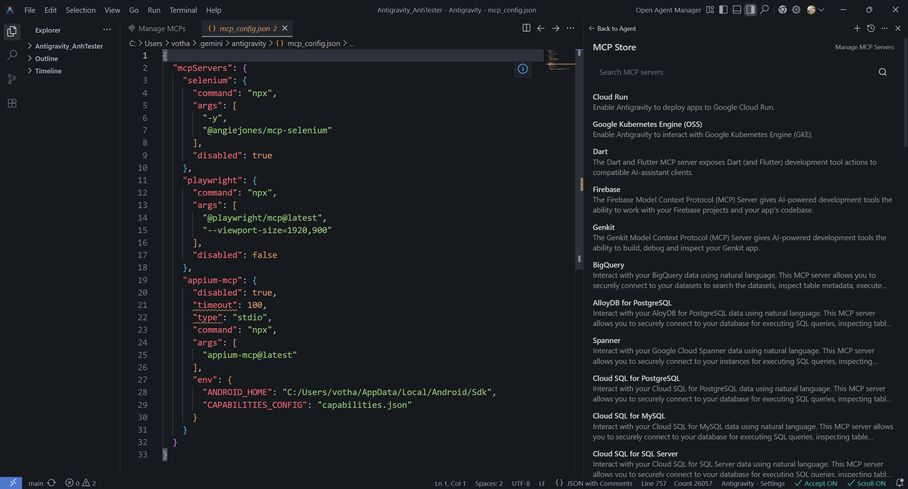908x489 pixels.
Task: Open conversation history clock icon
Action: (871, 28)
